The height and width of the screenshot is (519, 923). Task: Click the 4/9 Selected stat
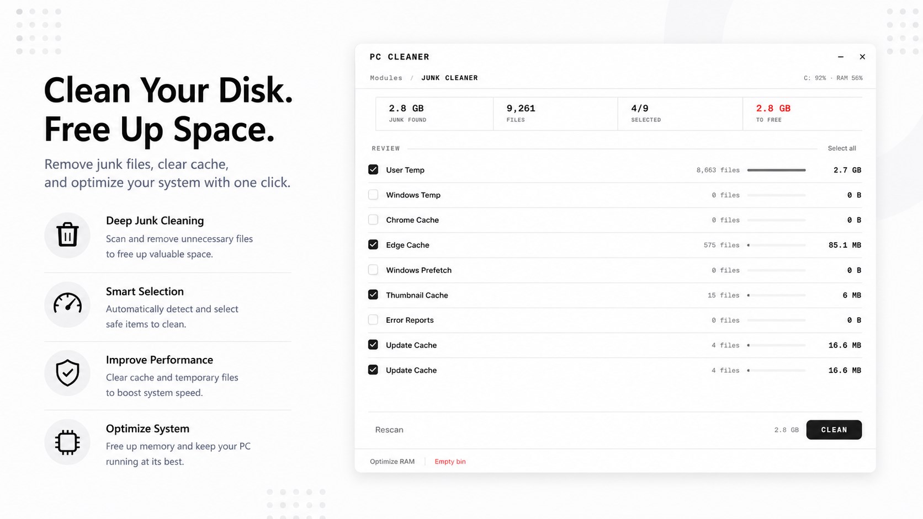click(680, 114)
